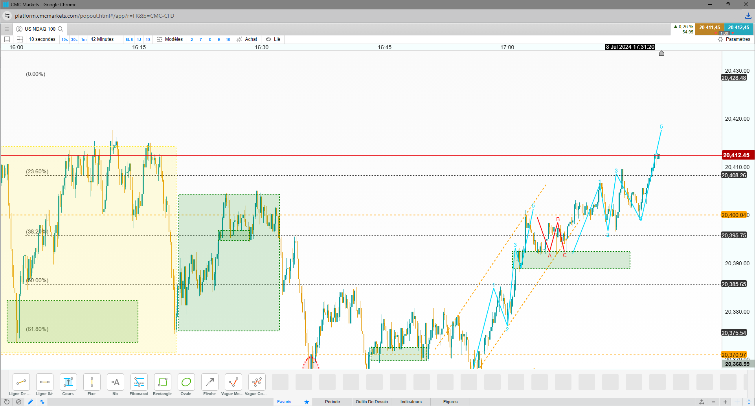Toggle the crosshair cursor icon

pyautogui.click(x=737, y=402)
